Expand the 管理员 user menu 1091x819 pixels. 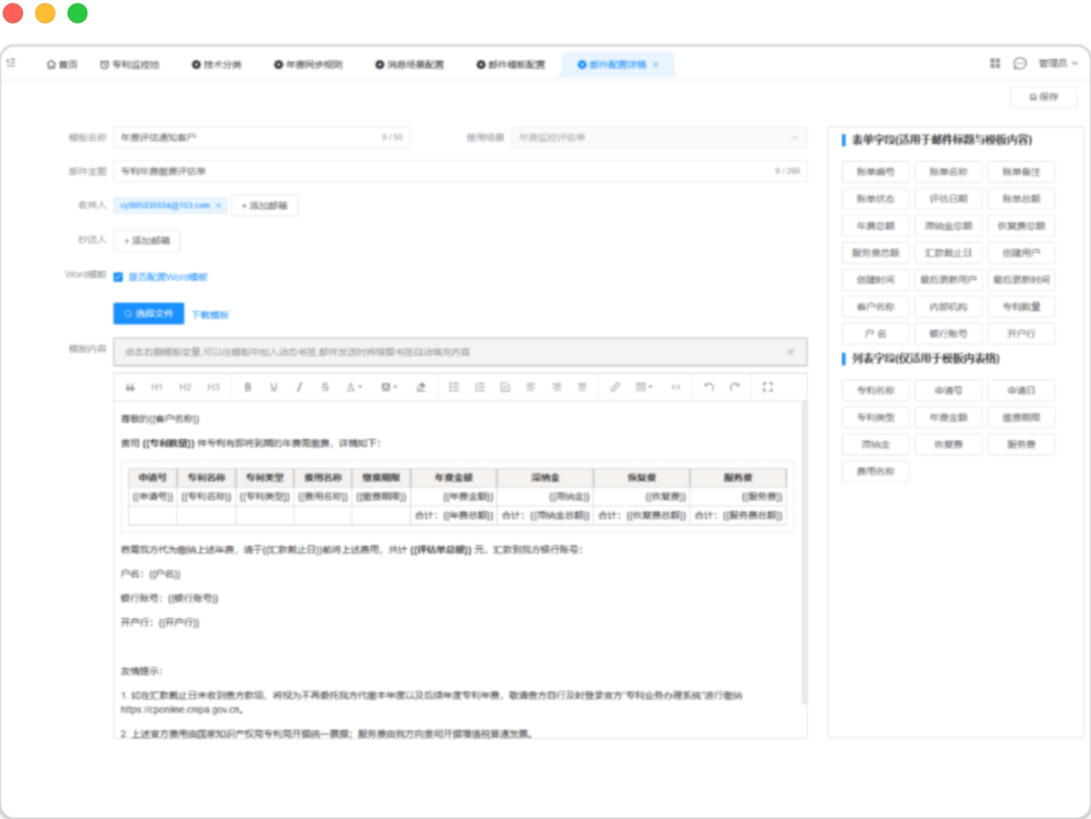(x=1057, y=64)
